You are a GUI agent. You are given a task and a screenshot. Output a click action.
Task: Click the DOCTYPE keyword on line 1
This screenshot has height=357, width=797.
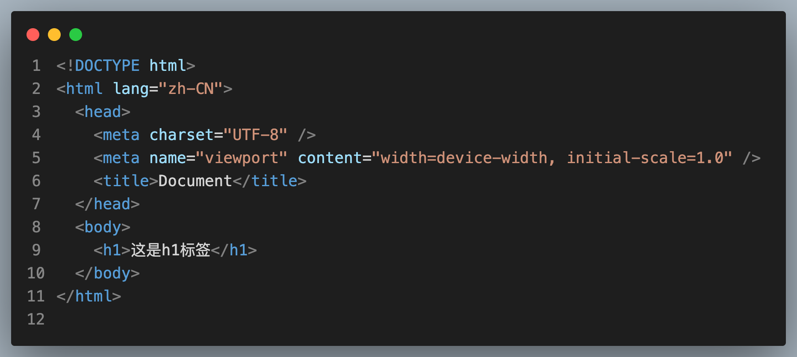(107, 66)
